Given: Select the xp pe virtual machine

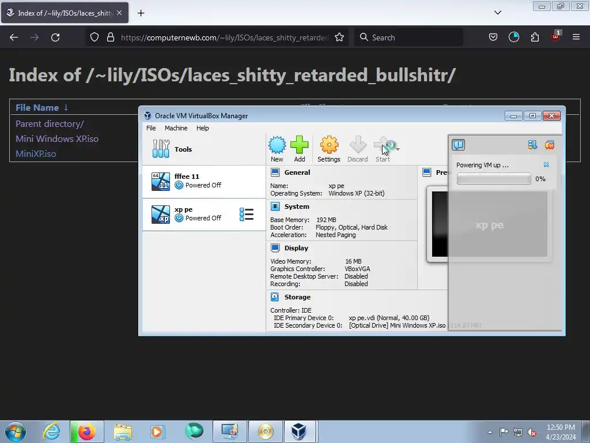Looking at the screenshot, I should [204, 214].
